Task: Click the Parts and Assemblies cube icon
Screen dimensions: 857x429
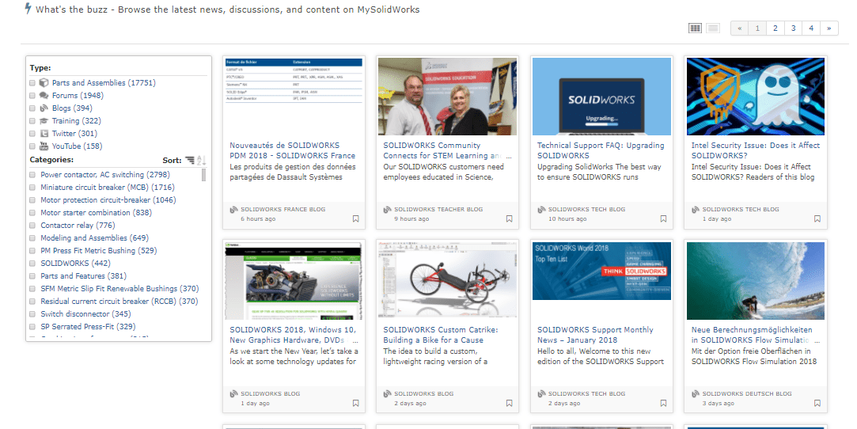Action: 44,82
